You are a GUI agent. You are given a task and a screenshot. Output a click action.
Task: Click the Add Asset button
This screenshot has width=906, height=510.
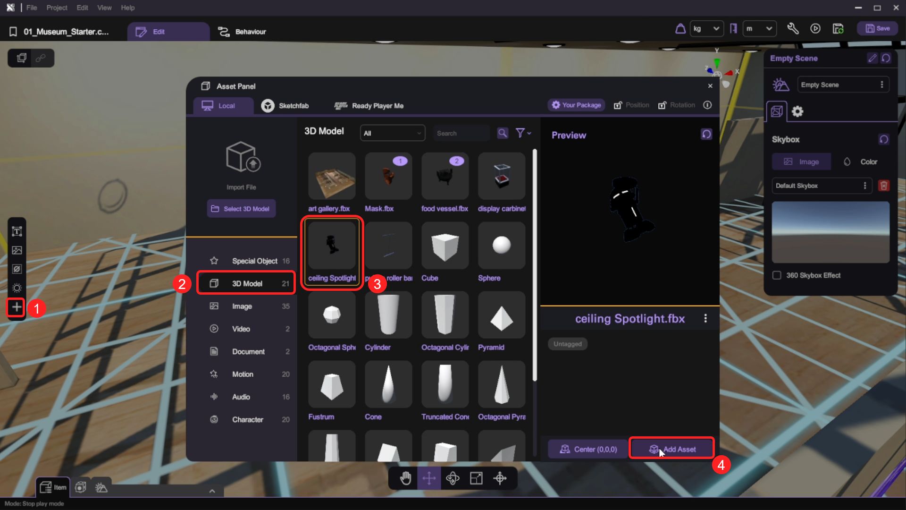[671, 449]
